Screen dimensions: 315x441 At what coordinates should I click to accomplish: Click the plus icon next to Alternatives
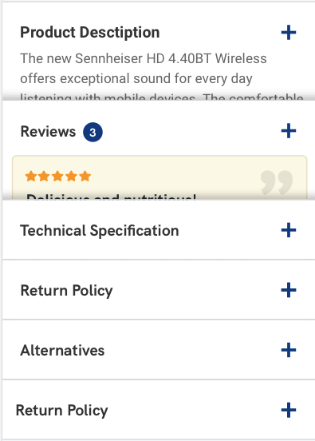289,350
